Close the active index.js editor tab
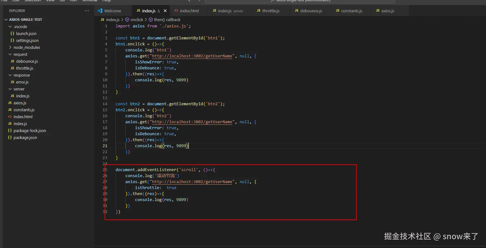 [165, 11]
